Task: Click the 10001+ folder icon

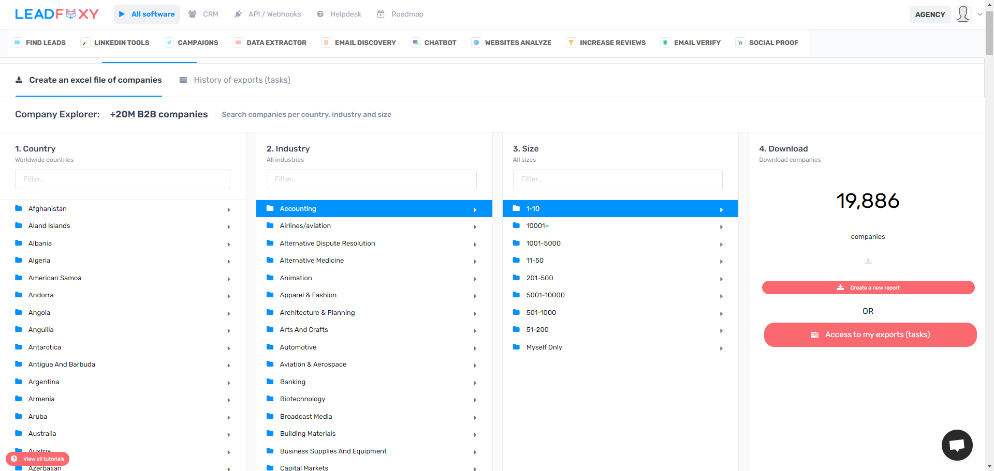Action: (x=516, y=225)
